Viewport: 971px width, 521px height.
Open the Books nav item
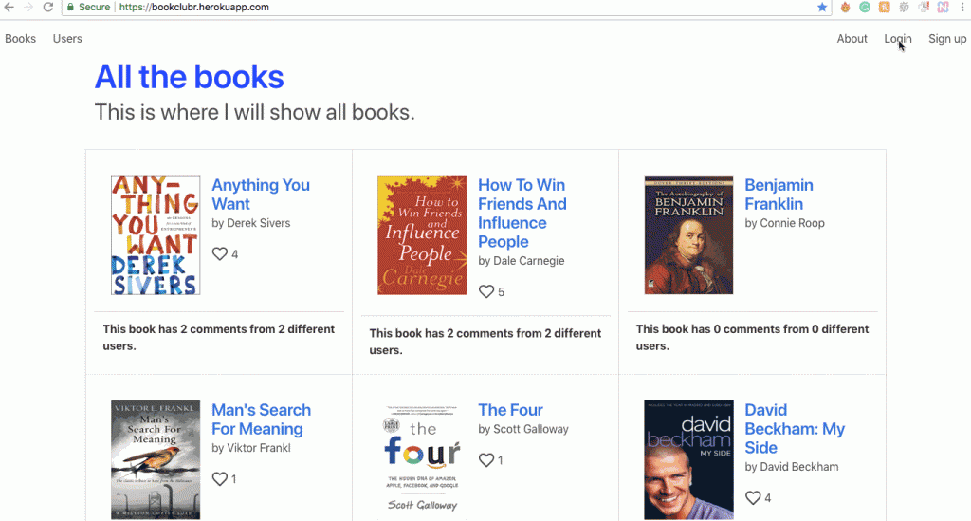click(x=21, y=39)
